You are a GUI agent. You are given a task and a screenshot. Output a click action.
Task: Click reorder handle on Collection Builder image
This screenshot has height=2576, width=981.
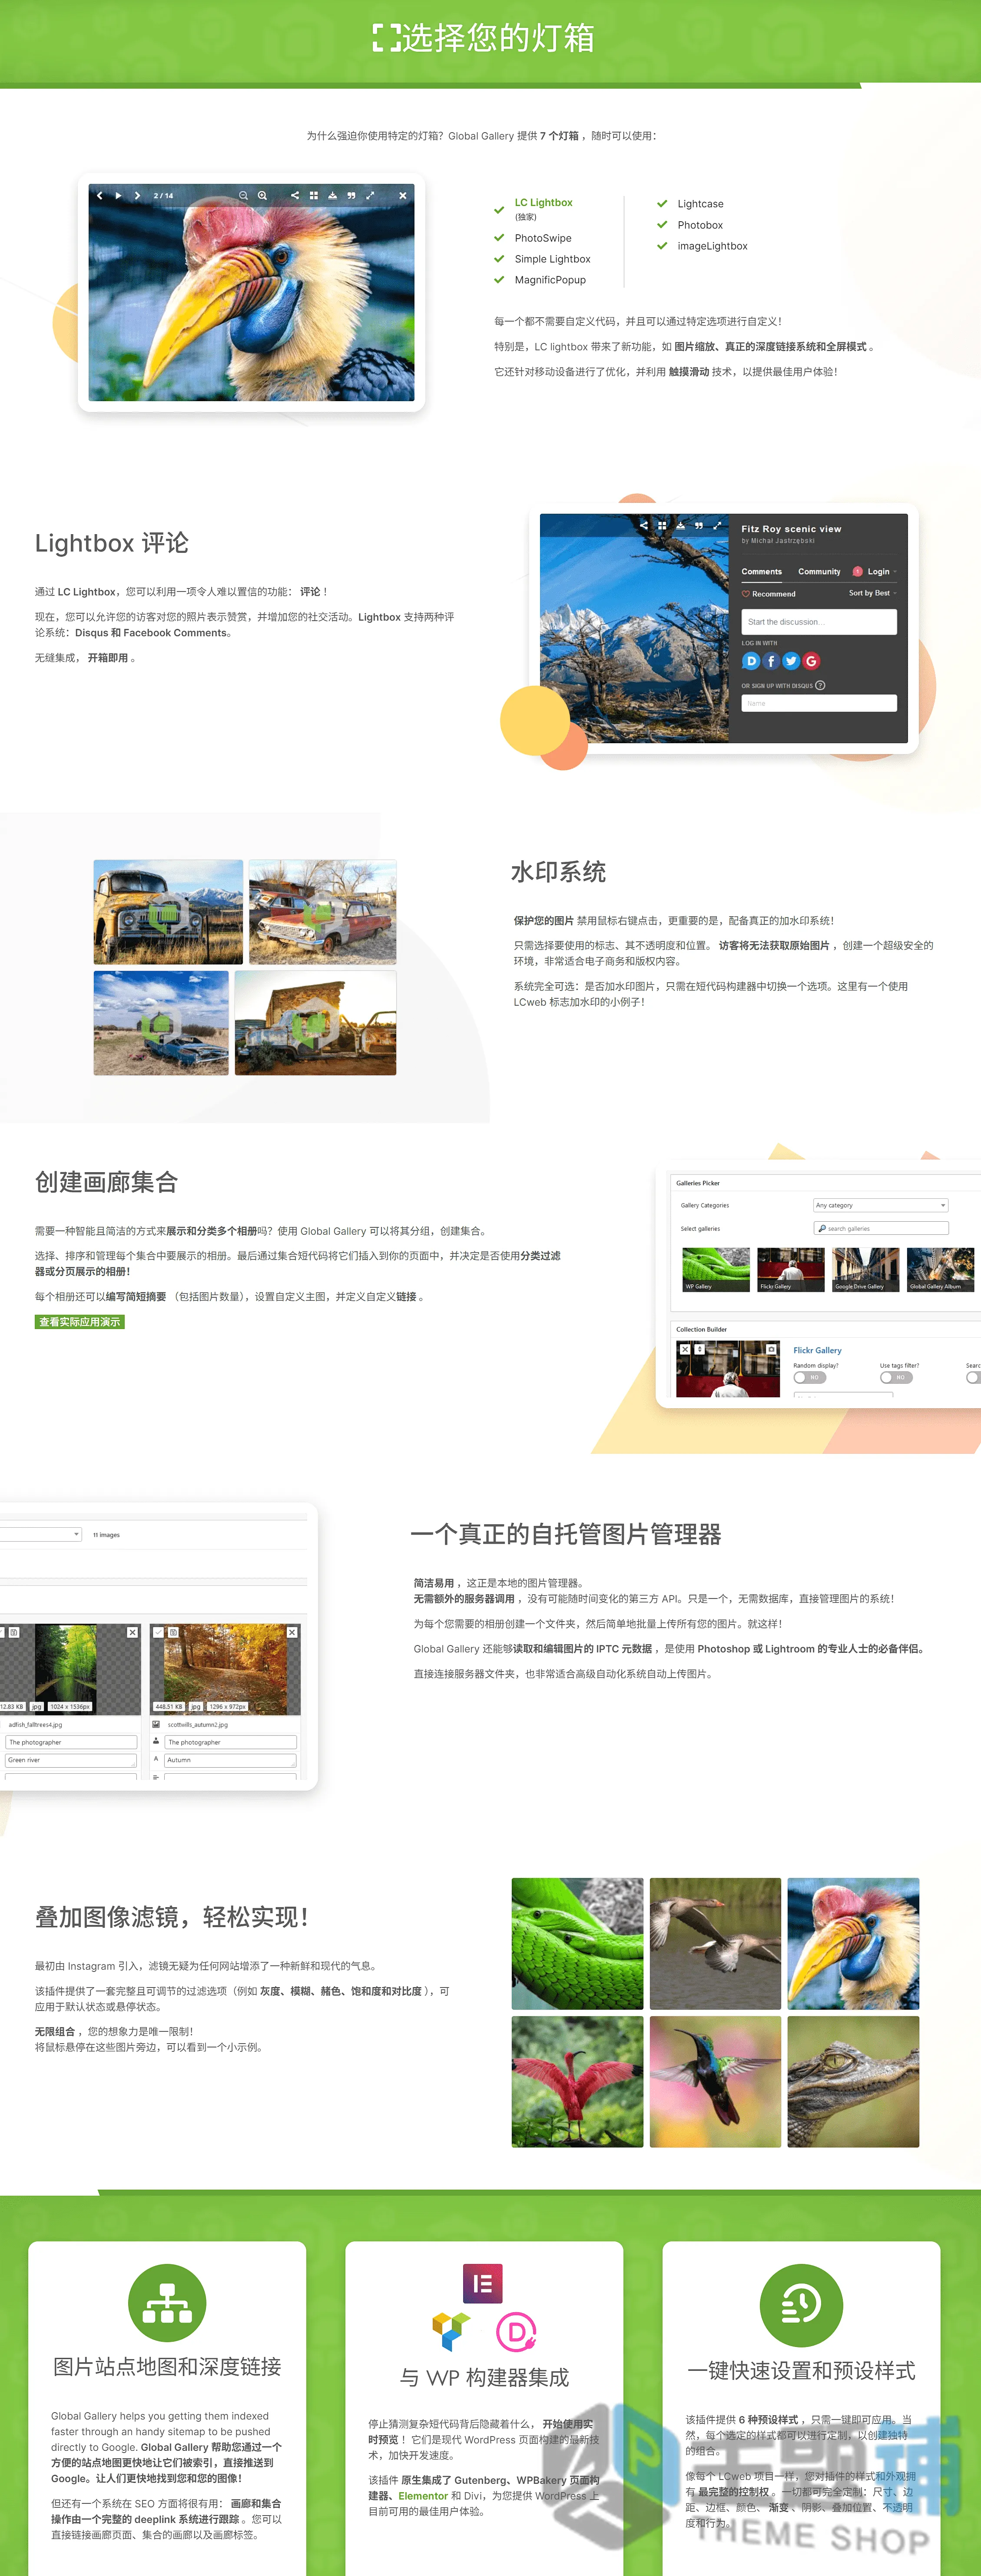coord(699,1349)
